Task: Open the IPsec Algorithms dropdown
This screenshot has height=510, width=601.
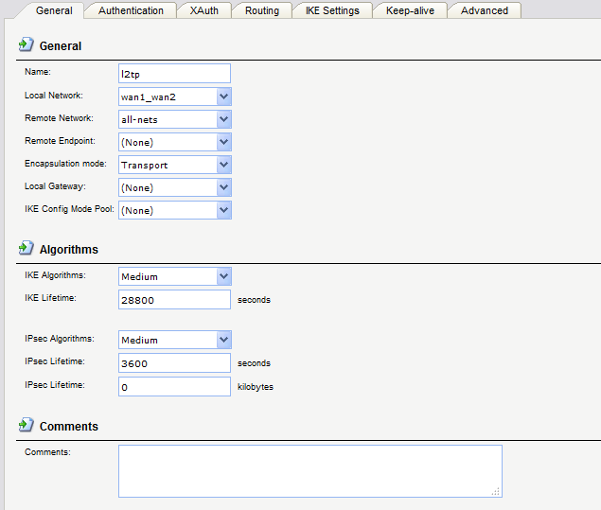Action: click(223, 340)
